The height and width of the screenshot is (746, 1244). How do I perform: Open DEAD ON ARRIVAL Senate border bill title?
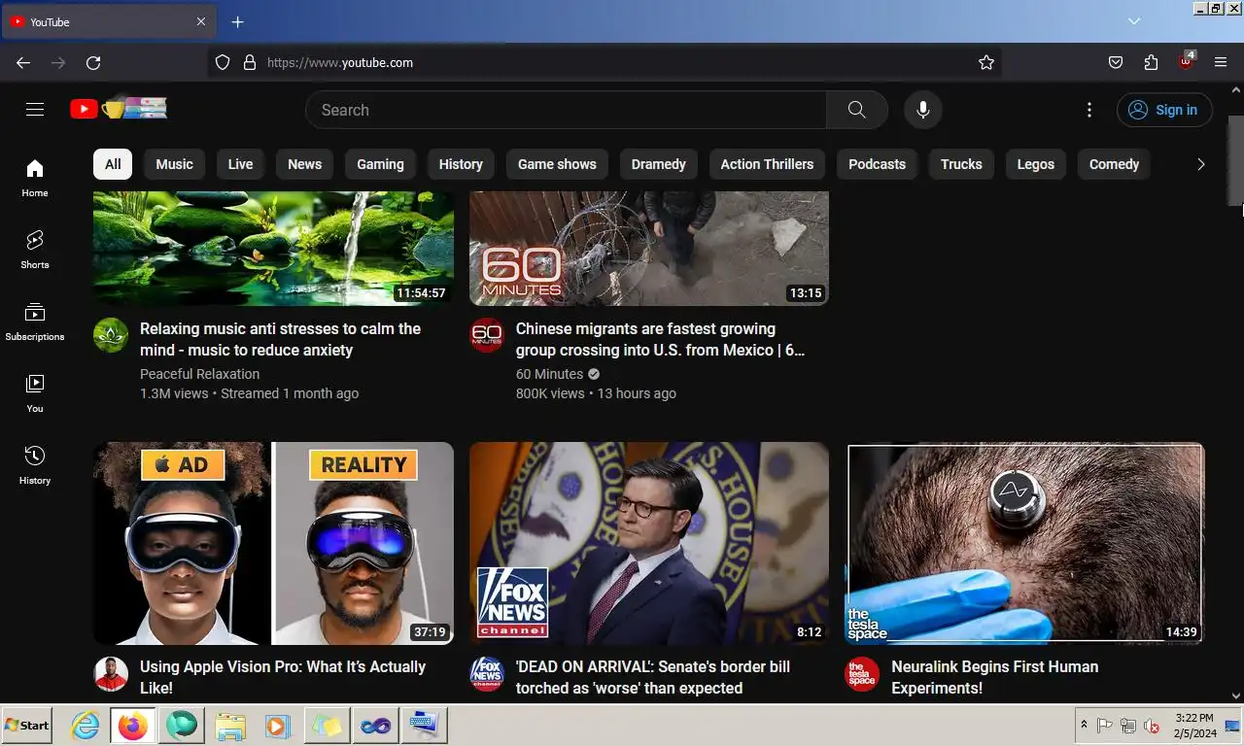click(x=653, y=677)
